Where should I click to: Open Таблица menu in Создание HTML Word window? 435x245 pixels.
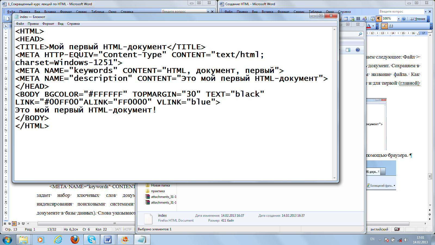click(x=315, y=12)
